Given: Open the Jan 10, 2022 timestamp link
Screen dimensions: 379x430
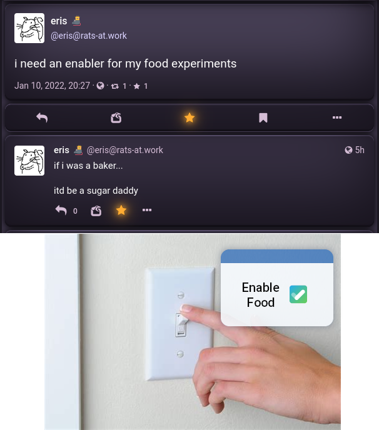Looking at the screenshot, I should [52, 86].
